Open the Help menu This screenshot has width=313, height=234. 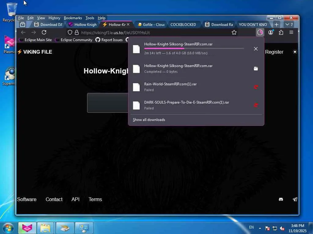coord(101,18)
